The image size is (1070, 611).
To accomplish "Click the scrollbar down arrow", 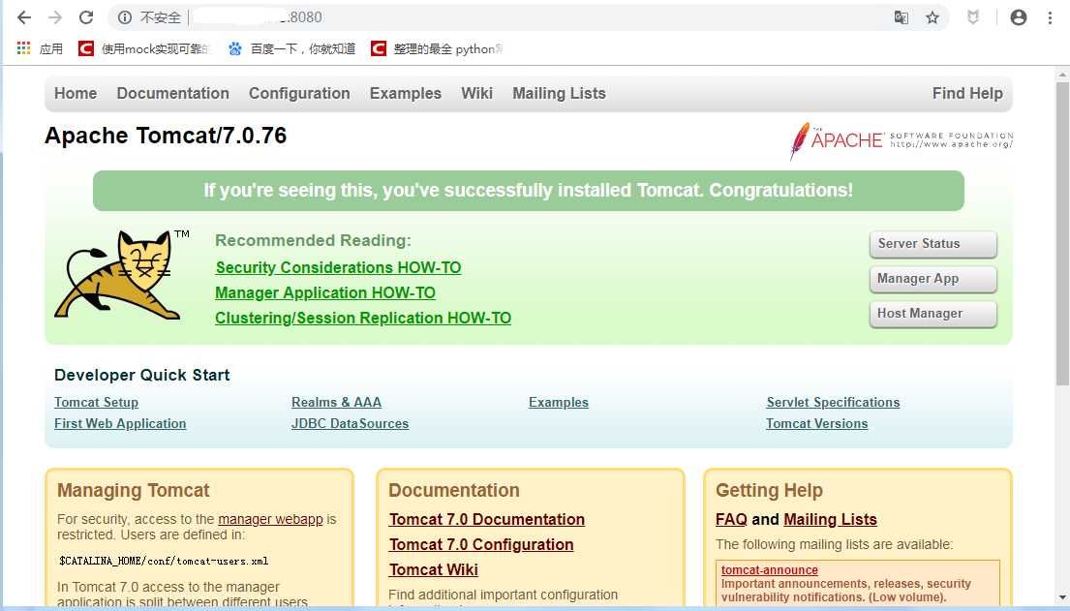I will click(x=1062, y=598).
